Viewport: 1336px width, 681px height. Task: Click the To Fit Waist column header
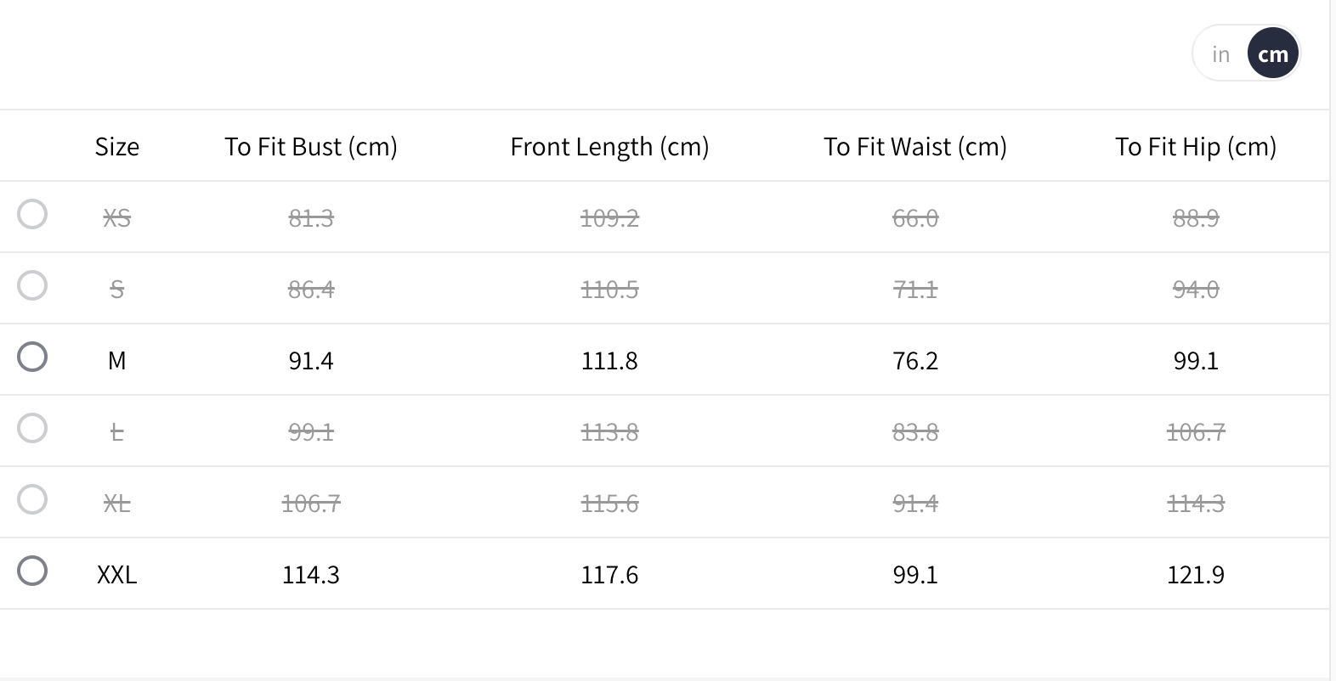click(915, 147)
